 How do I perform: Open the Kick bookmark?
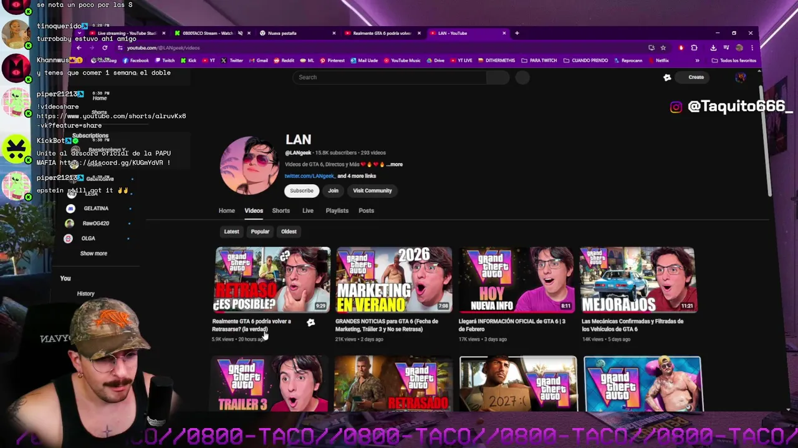[x=188, y=60]
